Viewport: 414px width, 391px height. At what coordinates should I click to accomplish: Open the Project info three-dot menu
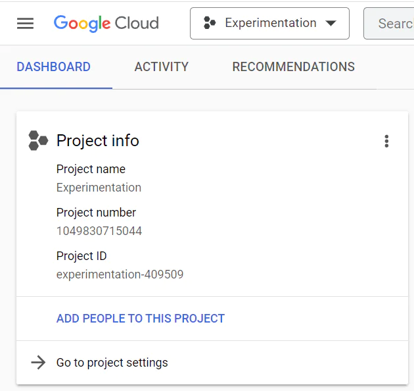tap(386, 141)
